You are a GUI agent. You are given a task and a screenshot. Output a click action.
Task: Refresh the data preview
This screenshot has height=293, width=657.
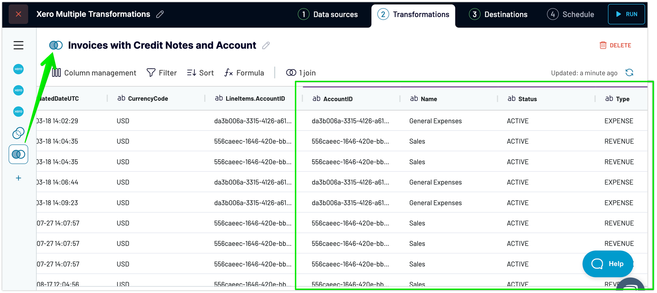(x=629, y=73)
